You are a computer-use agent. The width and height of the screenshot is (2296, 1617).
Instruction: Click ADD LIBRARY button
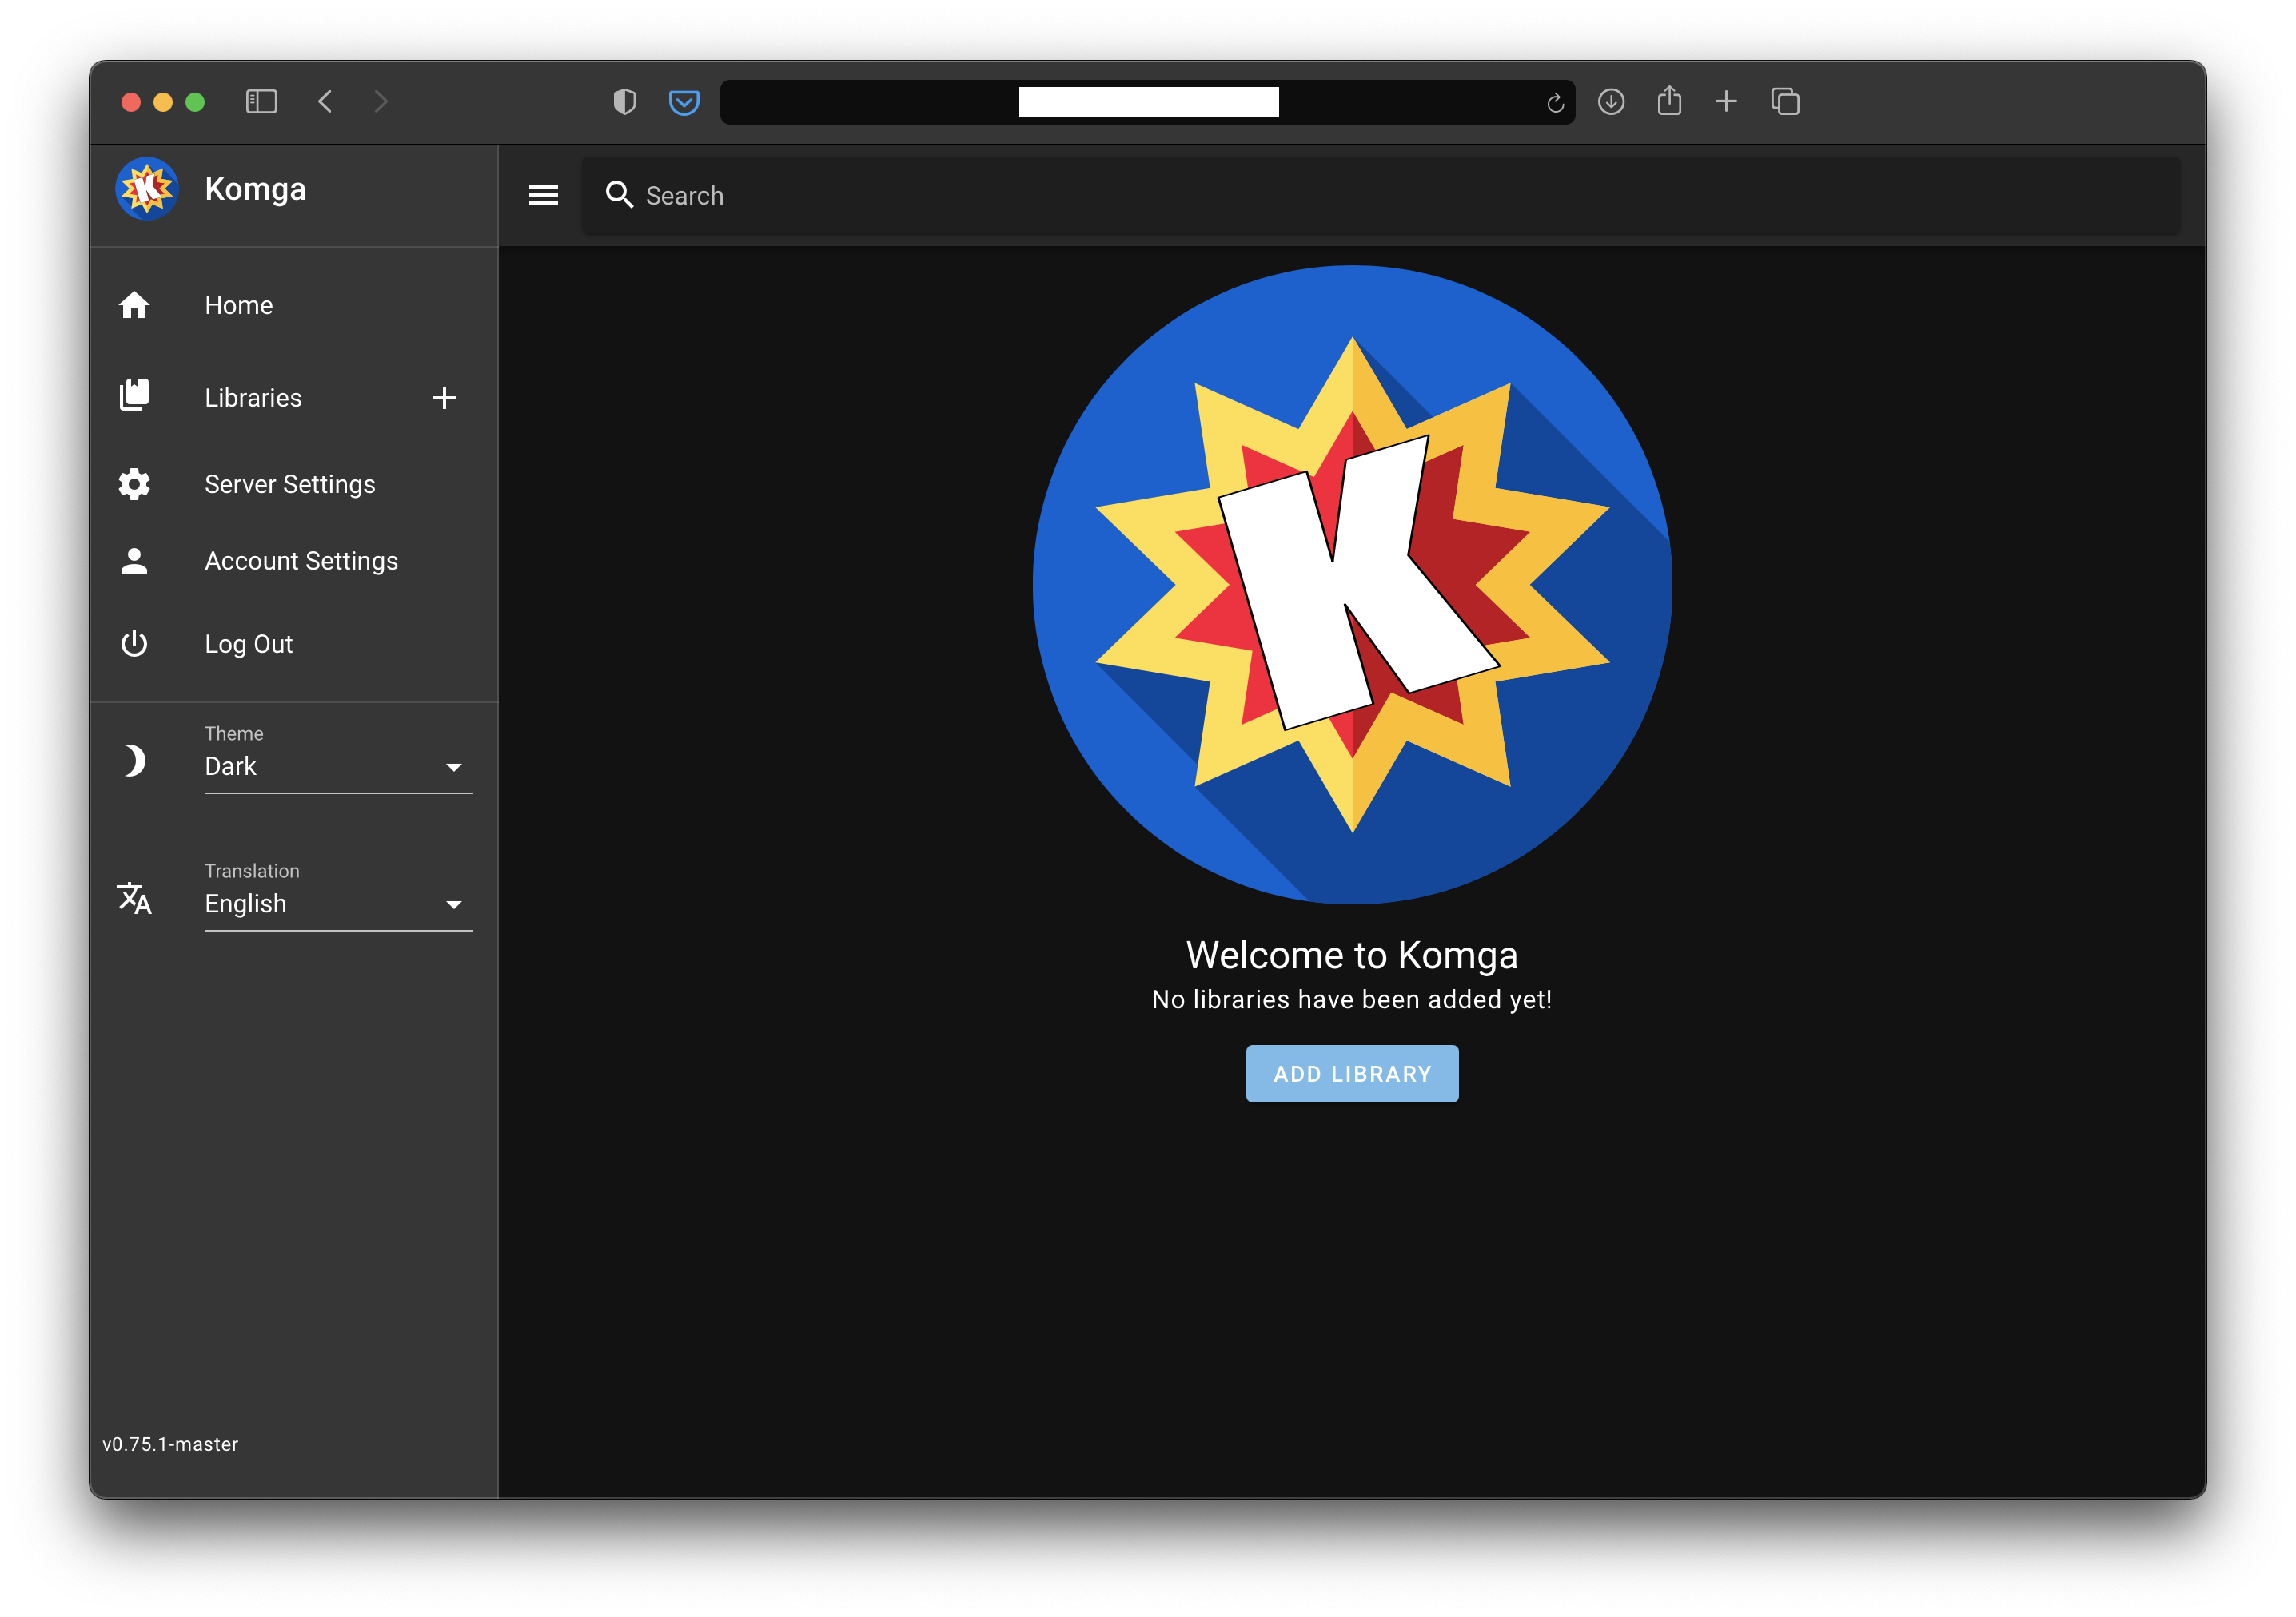1352,1073
